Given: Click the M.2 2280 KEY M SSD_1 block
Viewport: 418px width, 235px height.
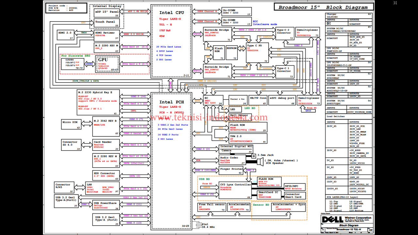Looking at the screenshot, I should (106, 161).
